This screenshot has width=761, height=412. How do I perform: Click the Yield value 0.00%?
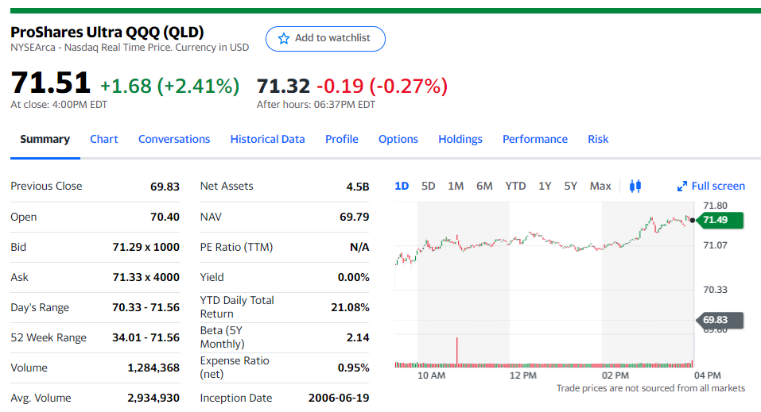pyautogui.click(x=353, y=277)
